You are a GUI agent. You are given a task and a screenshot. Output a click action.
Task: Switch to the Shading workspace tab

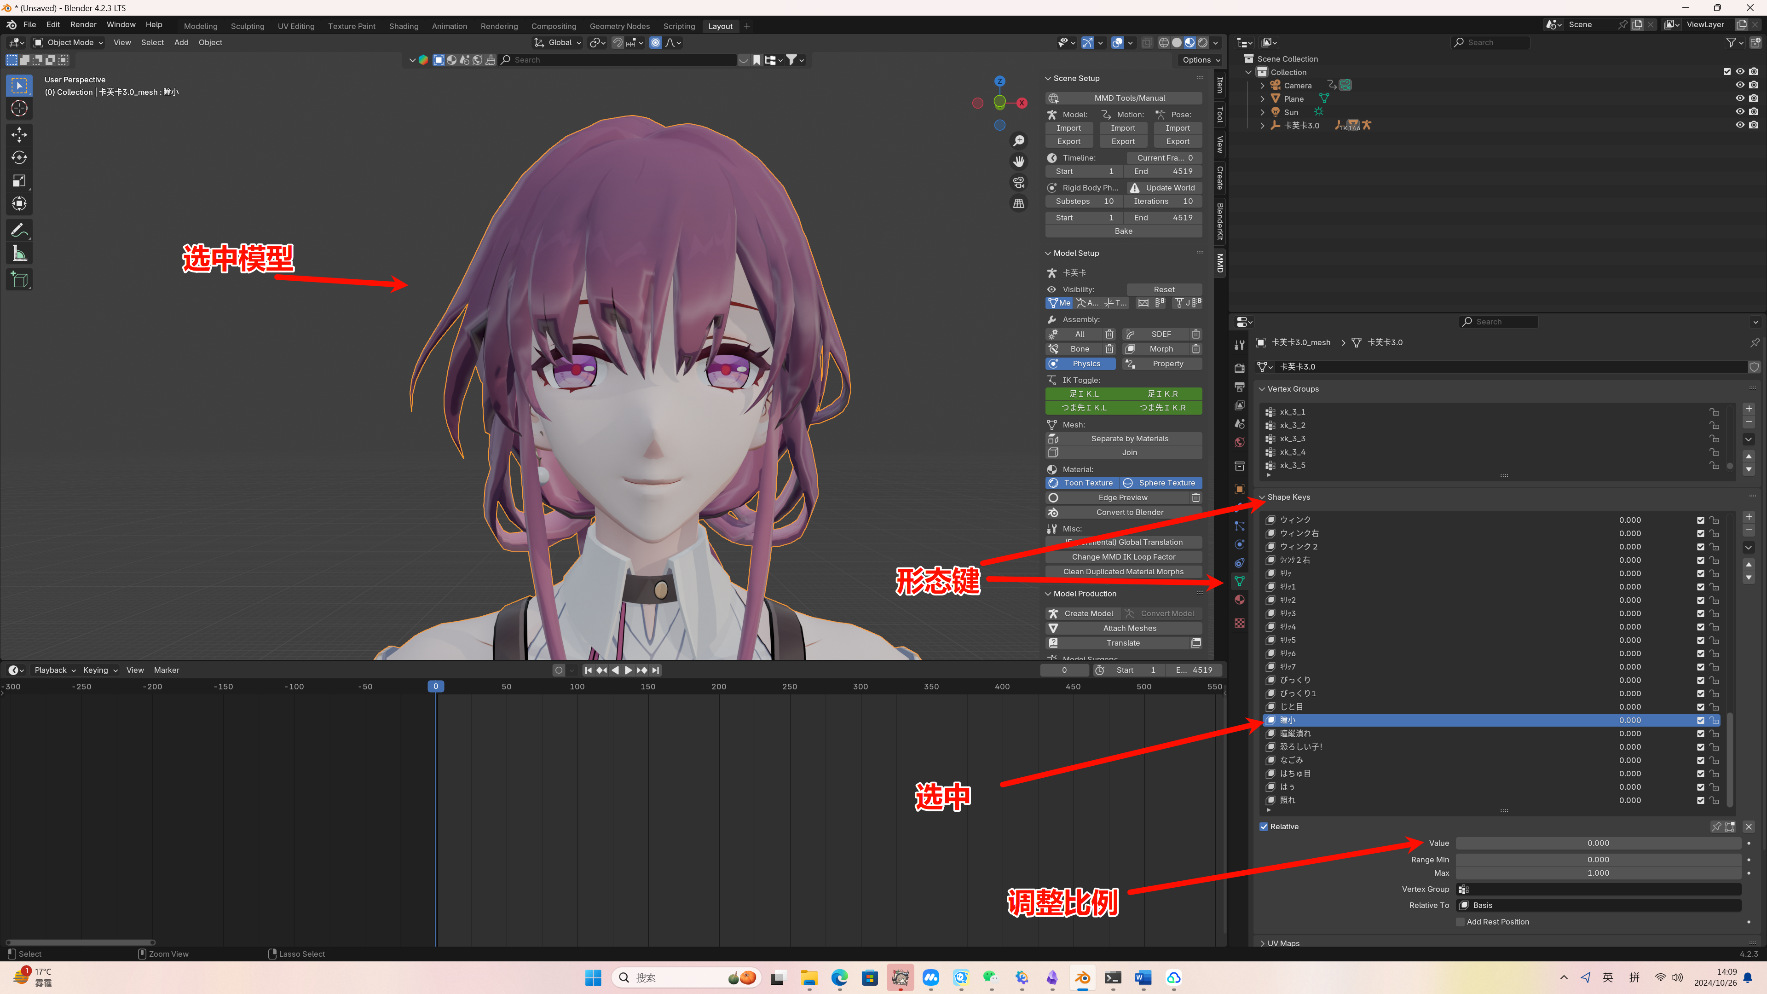404,26
